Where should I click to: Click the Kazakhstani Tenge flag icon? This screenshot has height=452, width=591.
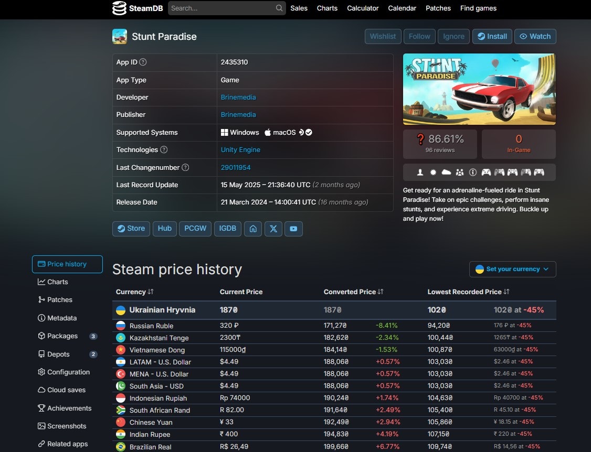pos(121,338)
